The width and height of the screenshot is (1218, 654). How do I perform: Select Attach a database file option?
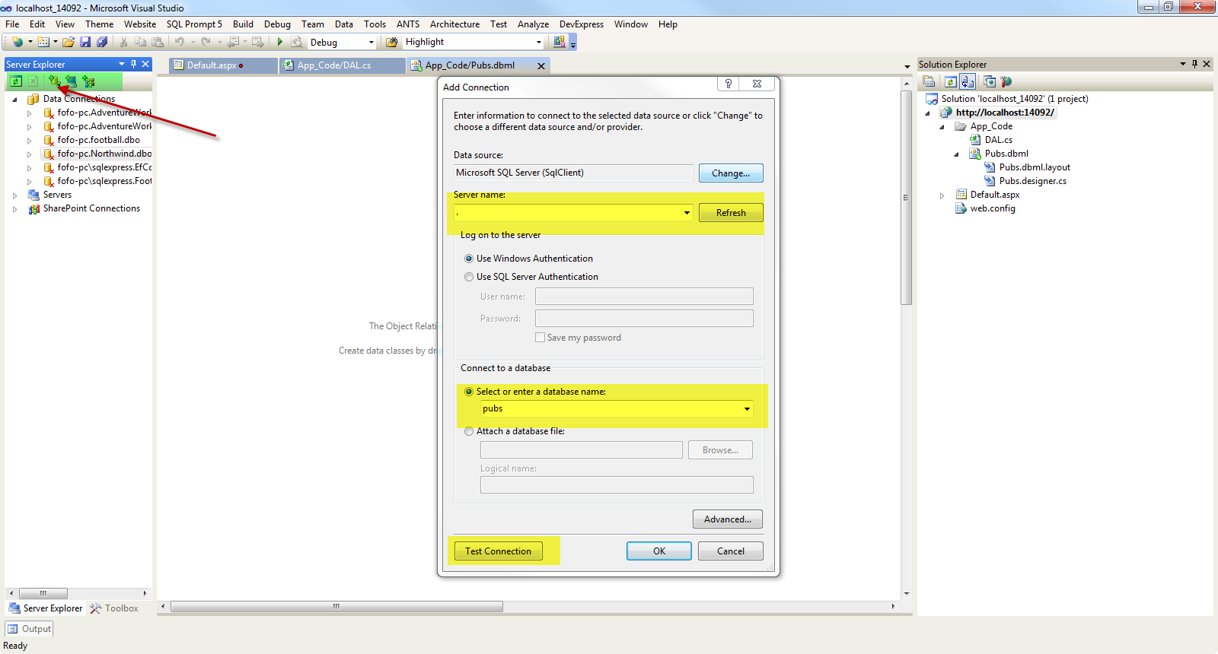469,431
